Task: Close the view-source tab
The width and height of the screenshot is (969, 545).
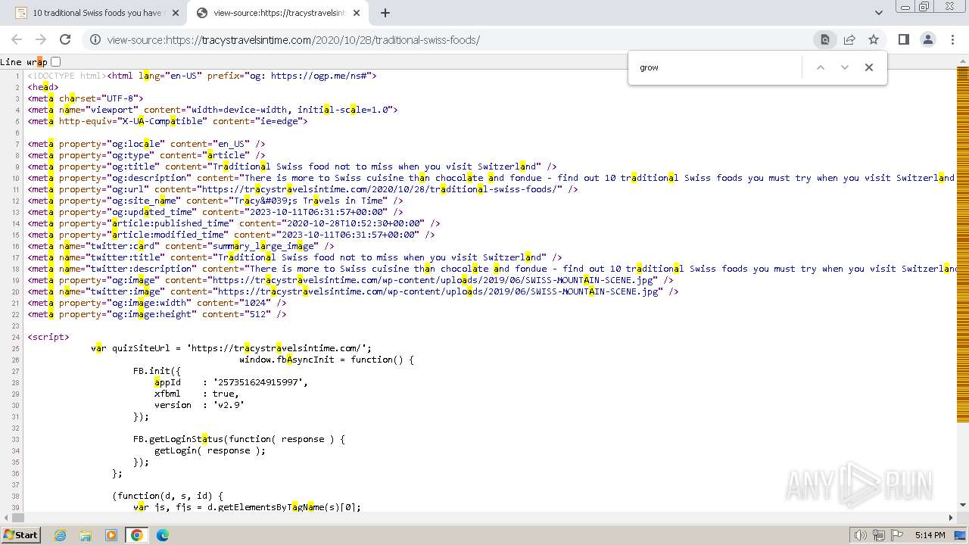Action: point(357,13)
